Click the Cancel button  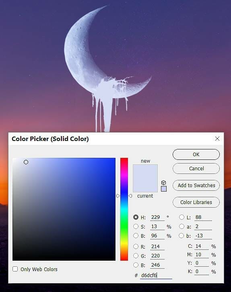pyautogui.click(x=196, y=169)
